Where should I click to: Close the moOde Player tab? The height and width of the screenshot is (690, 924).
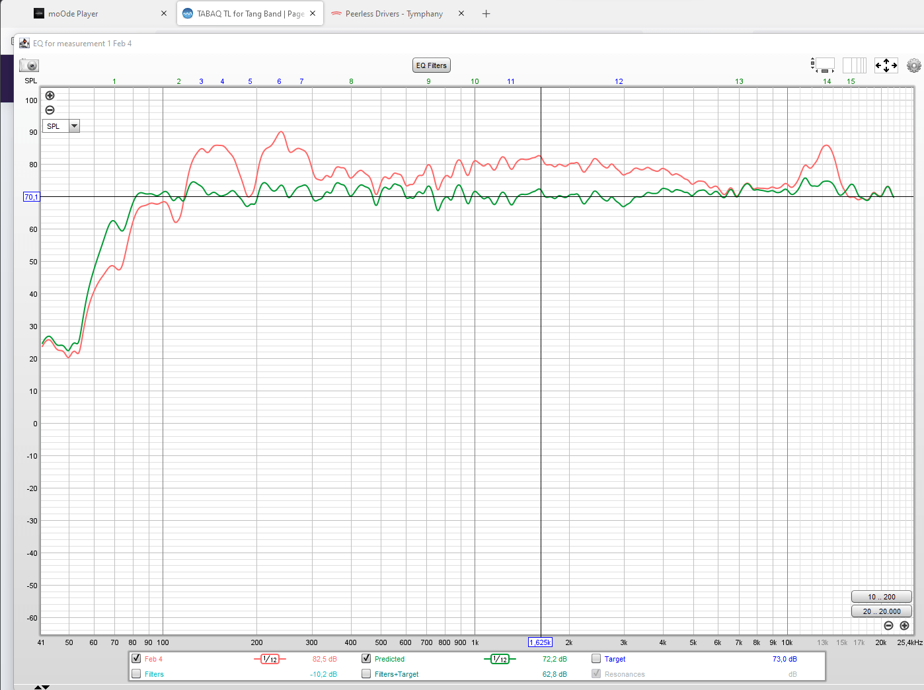pyautogui.click(x=164, y=13)
